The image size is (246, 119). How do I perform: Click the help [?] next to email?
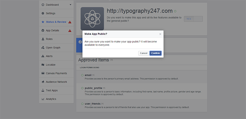pyautogui.click(x=93, y=75)
